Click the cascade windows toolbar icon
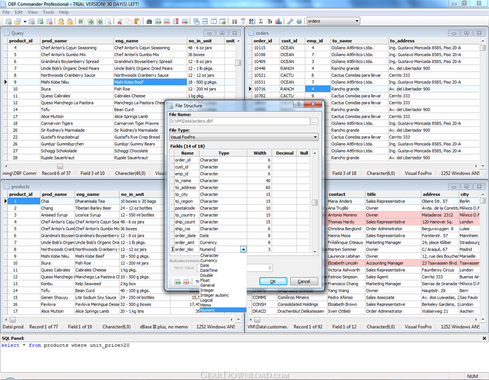This screenshot has height=380, width=489. (196, 21)
